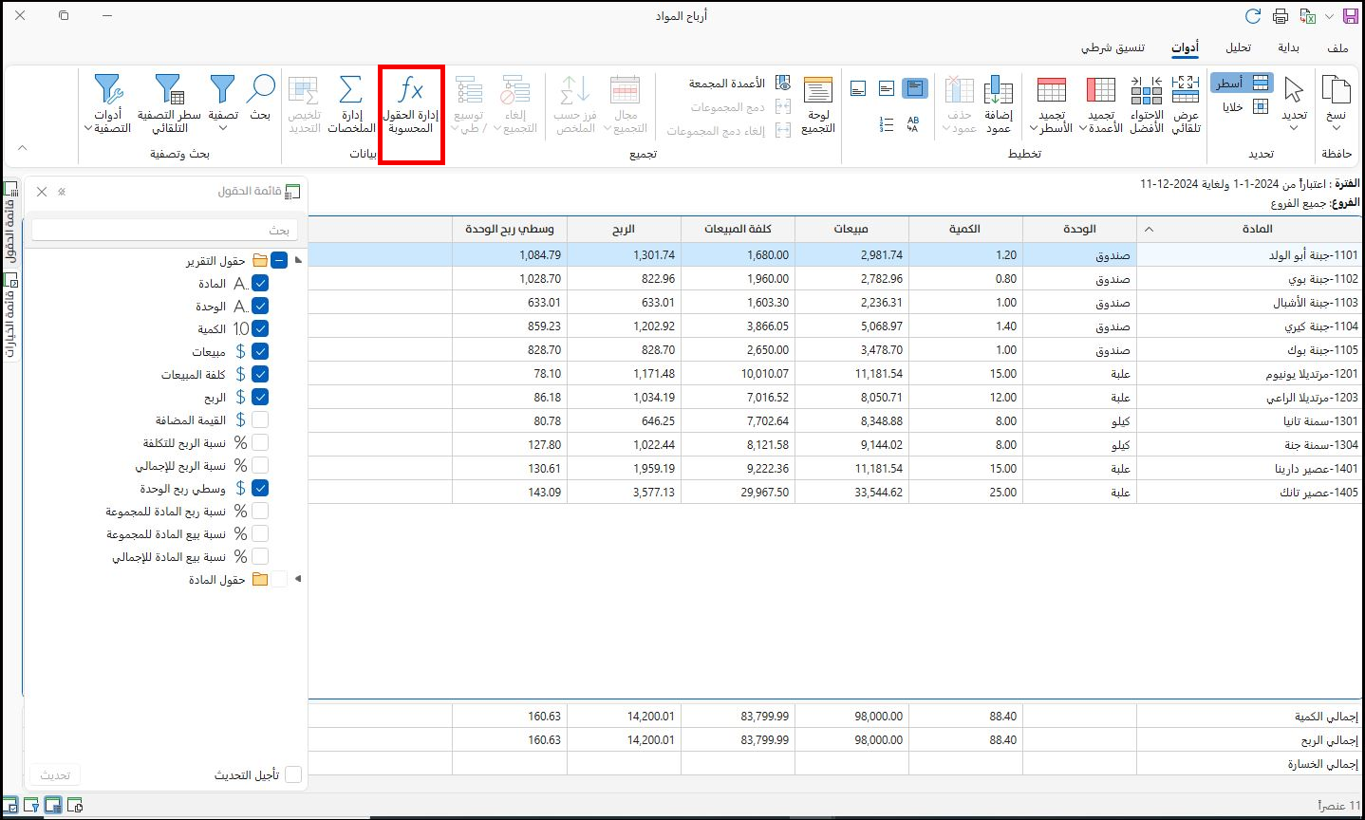Click the double-chevron icon in قائمة الحقول header
The height and width of the screenshot is (820, 1365).
click(62, 192)
